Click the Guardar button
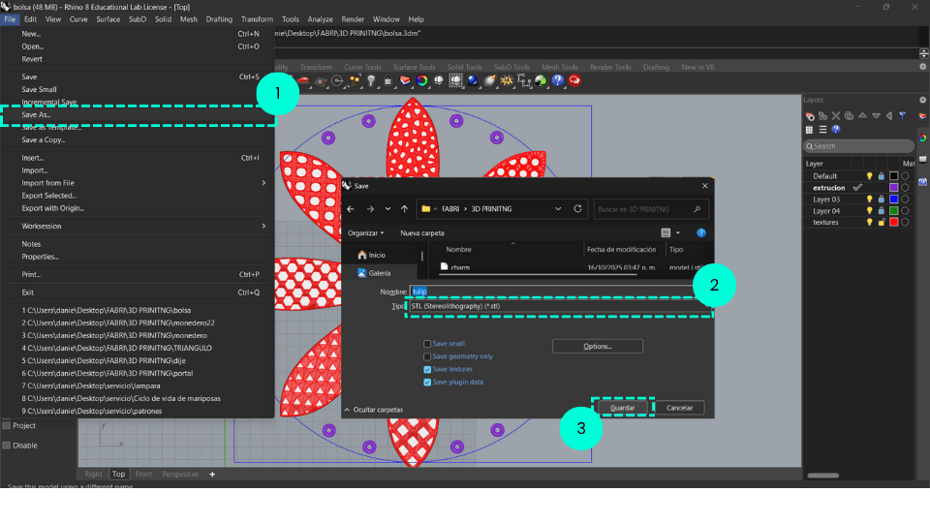Image resolution: width=930 pixels, height=523 pixels. pyautogui.click(x=623, y=408)
